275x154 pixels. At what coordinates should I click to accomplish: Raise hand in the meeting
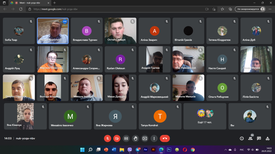136,138
